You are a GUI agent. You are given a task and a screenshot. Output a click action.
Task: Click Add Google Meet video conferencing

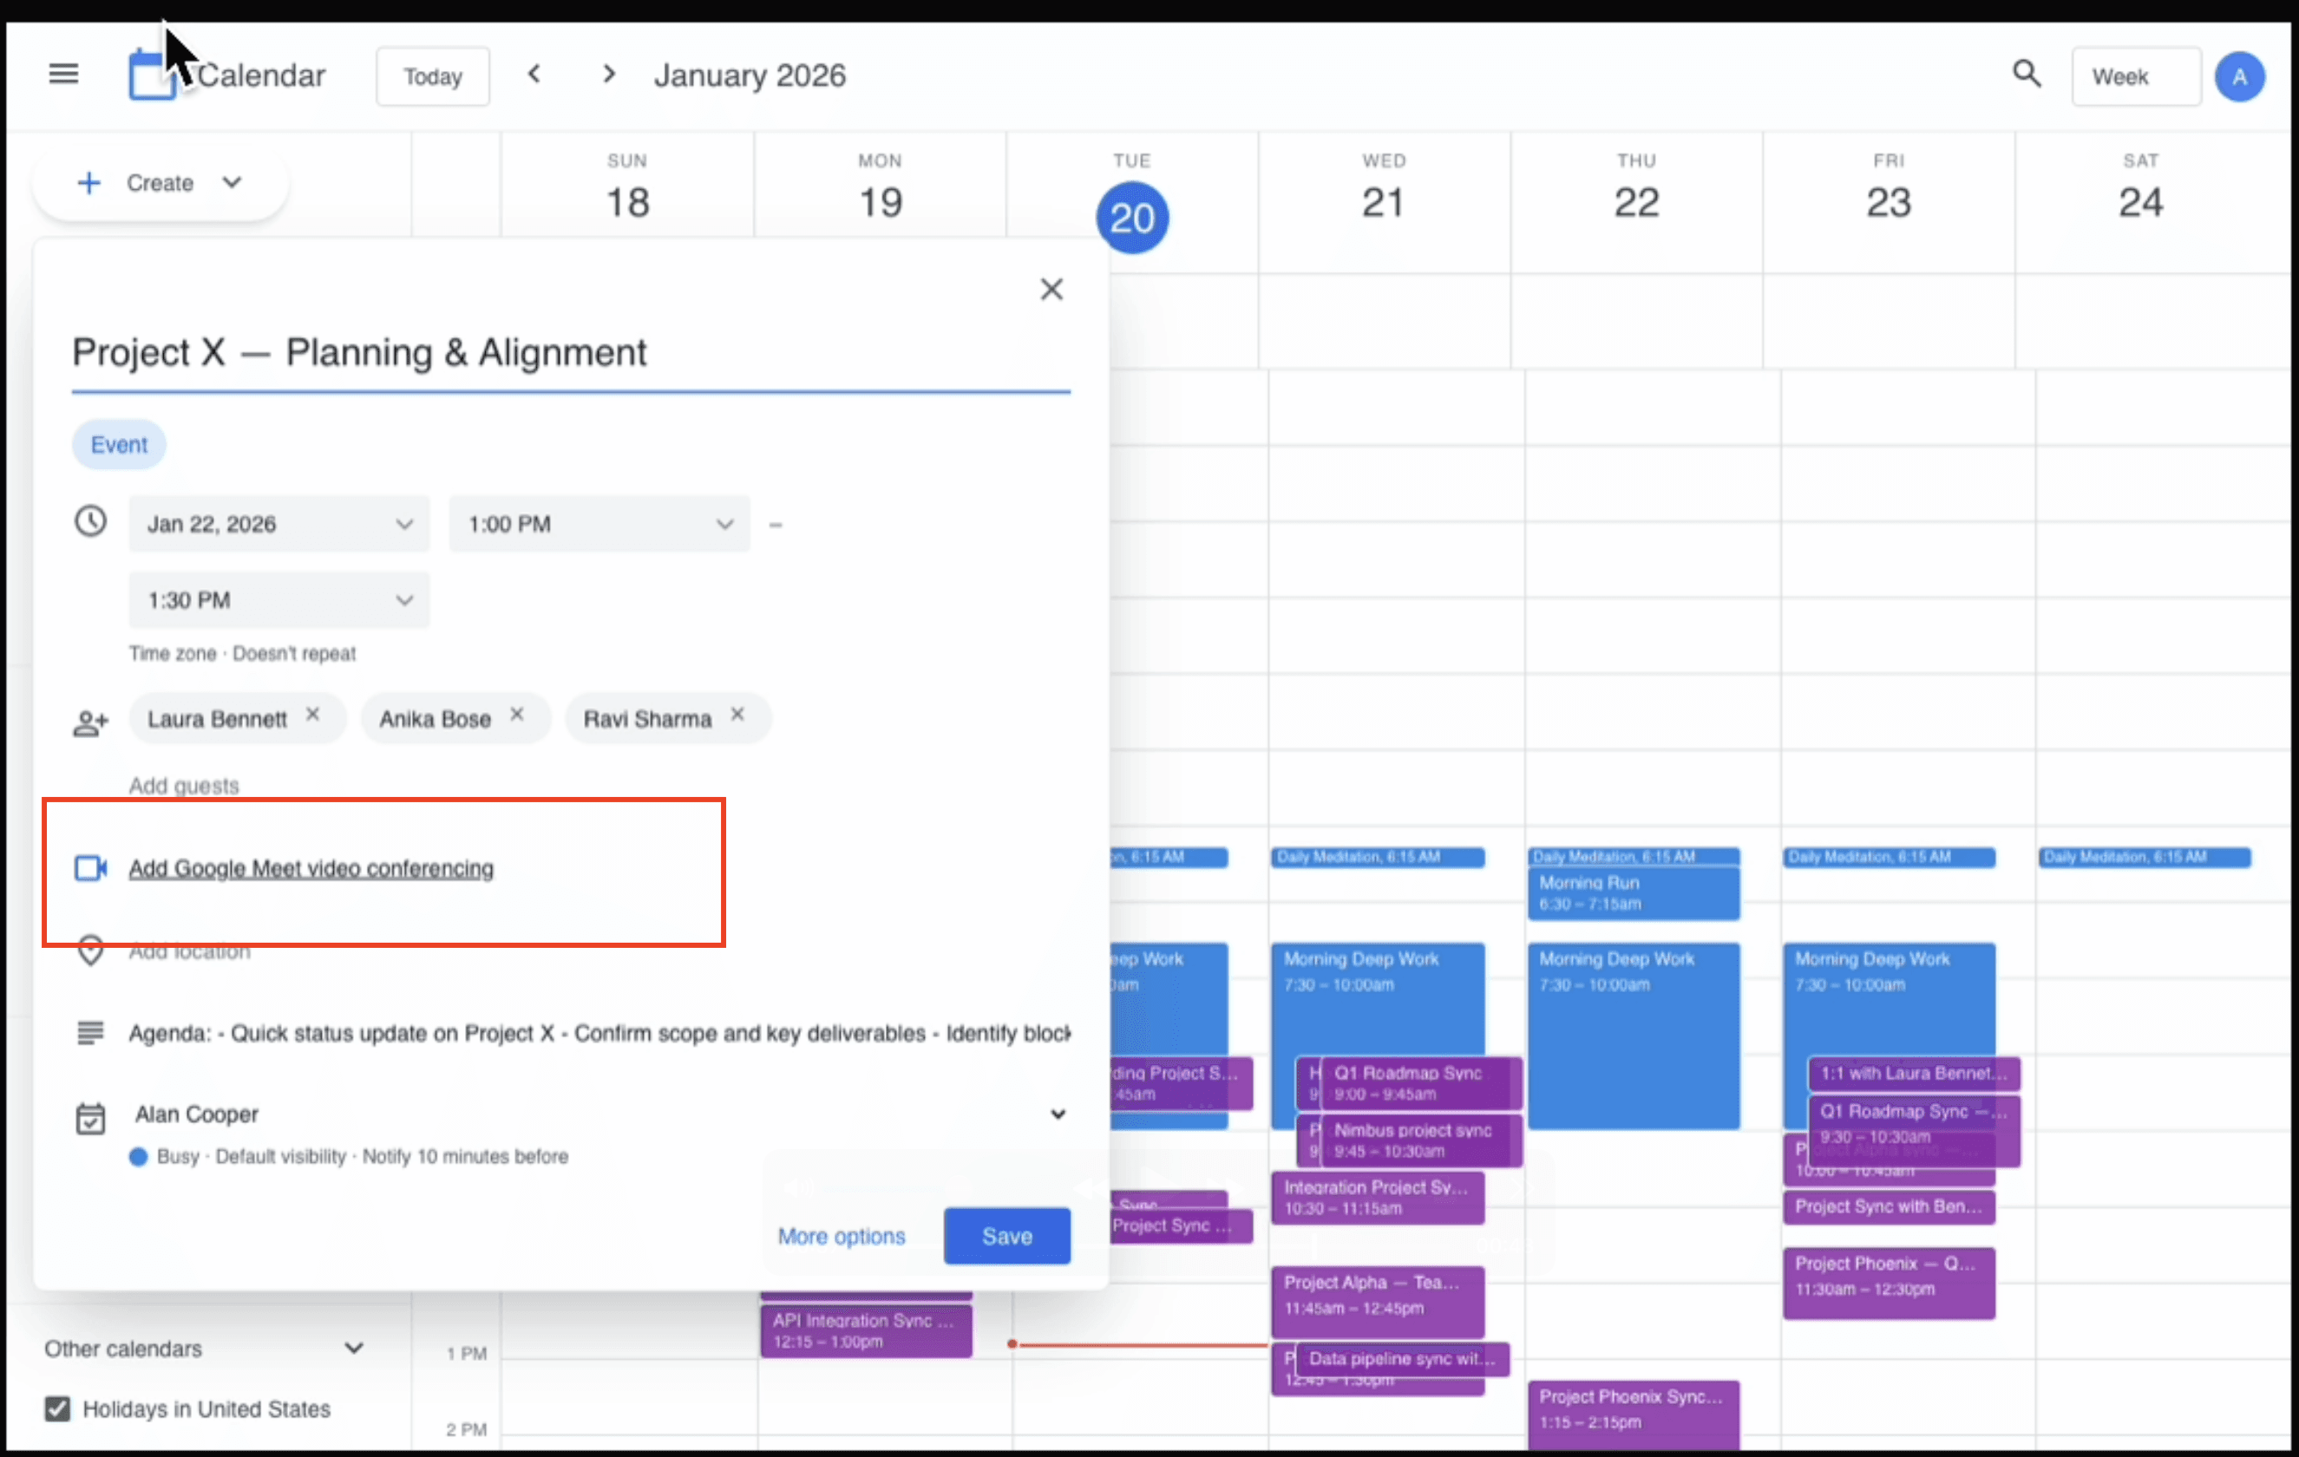click(311, 868)
